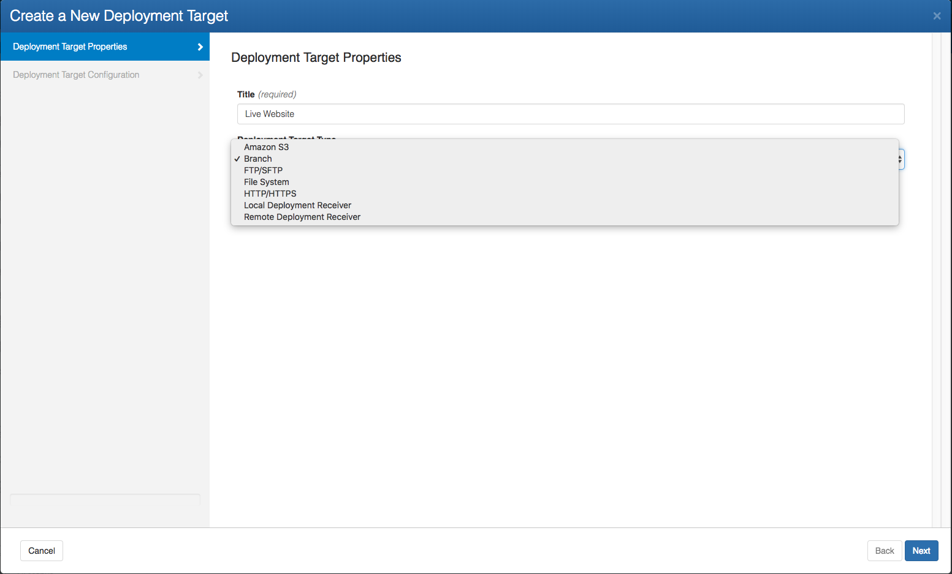Select Remote Deployment Receiver option
This screenshot has width=952, height=574.
(x=302, y=217)
